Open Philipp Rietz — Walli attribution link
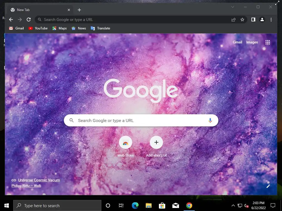The height and width of the screenshot is (211, 282). coord(26,186)
